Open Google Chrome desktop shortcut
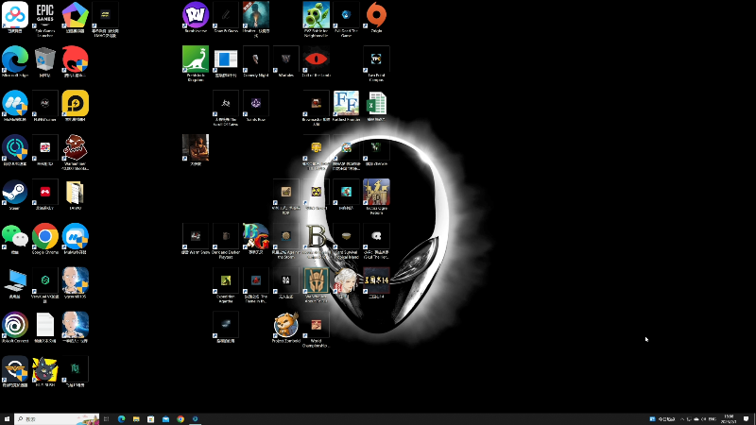 (44, 236)
